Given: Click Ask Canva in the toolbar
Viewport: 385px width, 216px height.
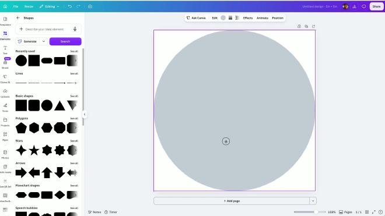Looking at the screenshot, I should click(x=196, y=18).
